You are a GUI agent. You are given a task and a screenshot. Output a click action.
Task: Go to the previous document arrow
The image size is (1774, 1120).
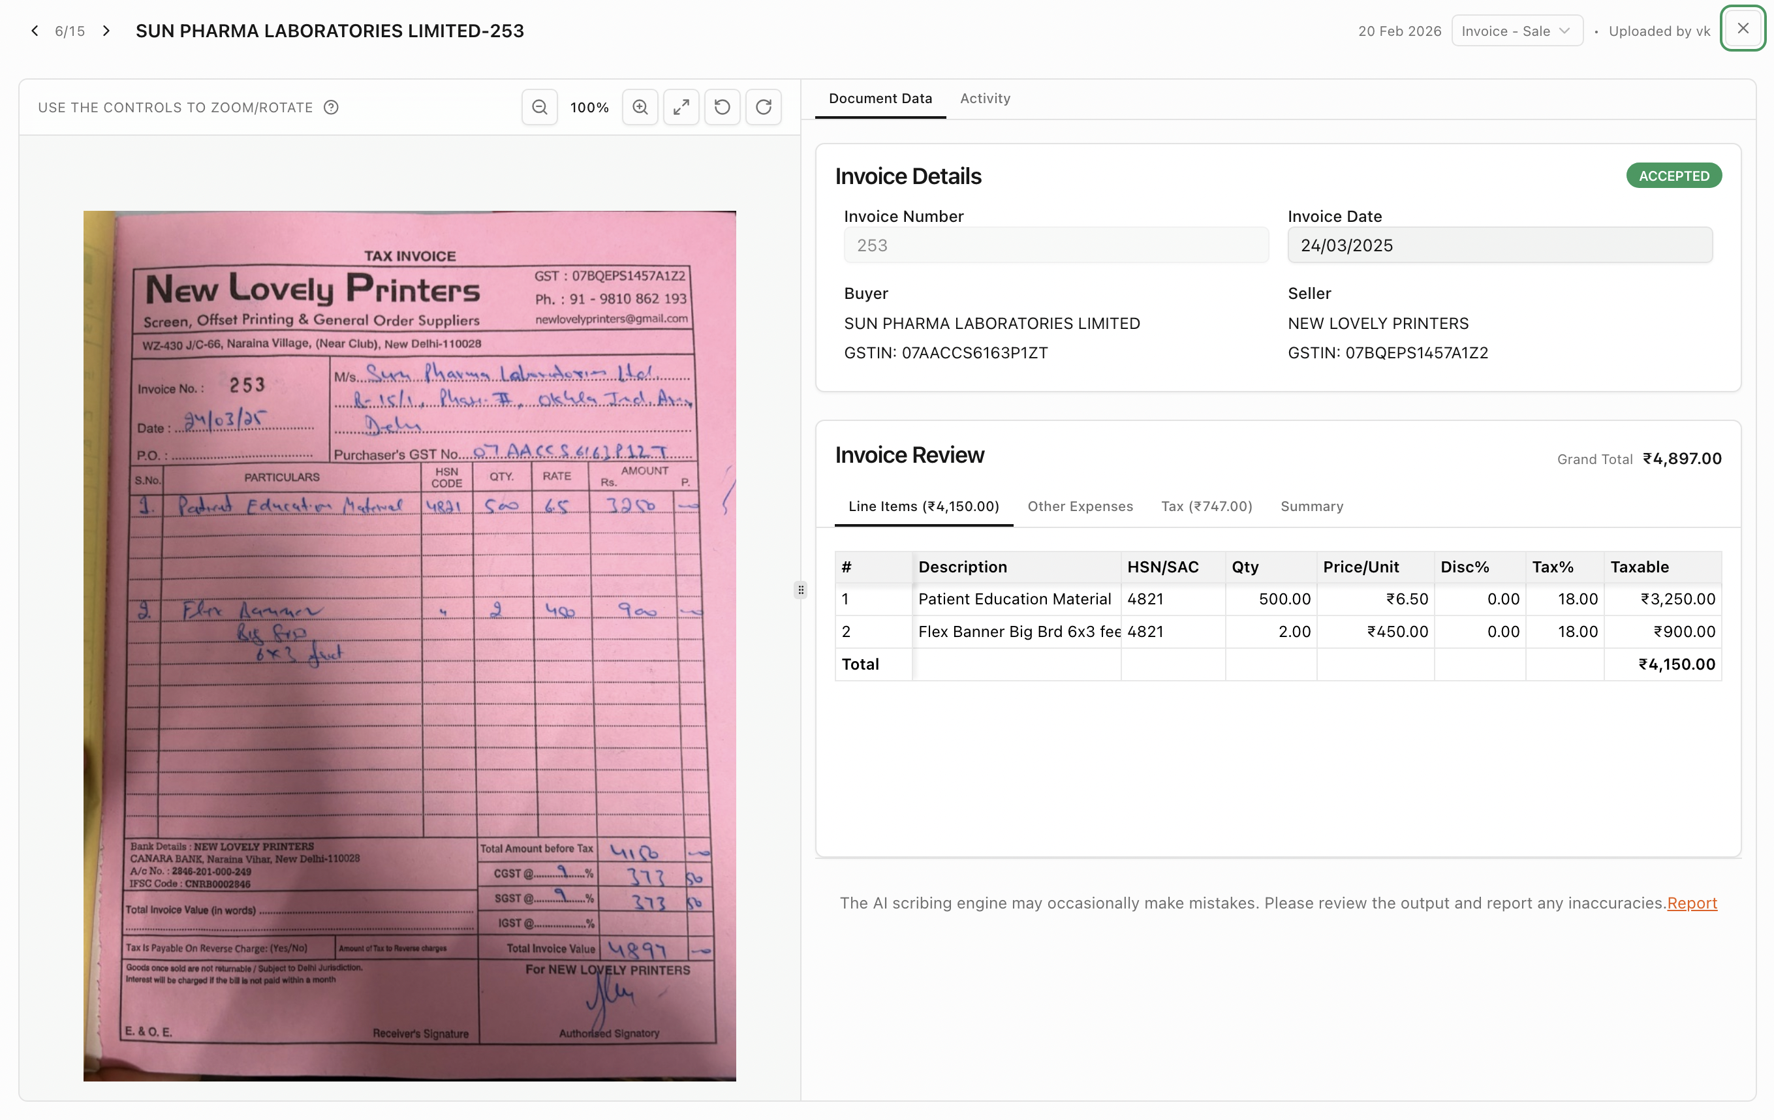tap(35, 30)
